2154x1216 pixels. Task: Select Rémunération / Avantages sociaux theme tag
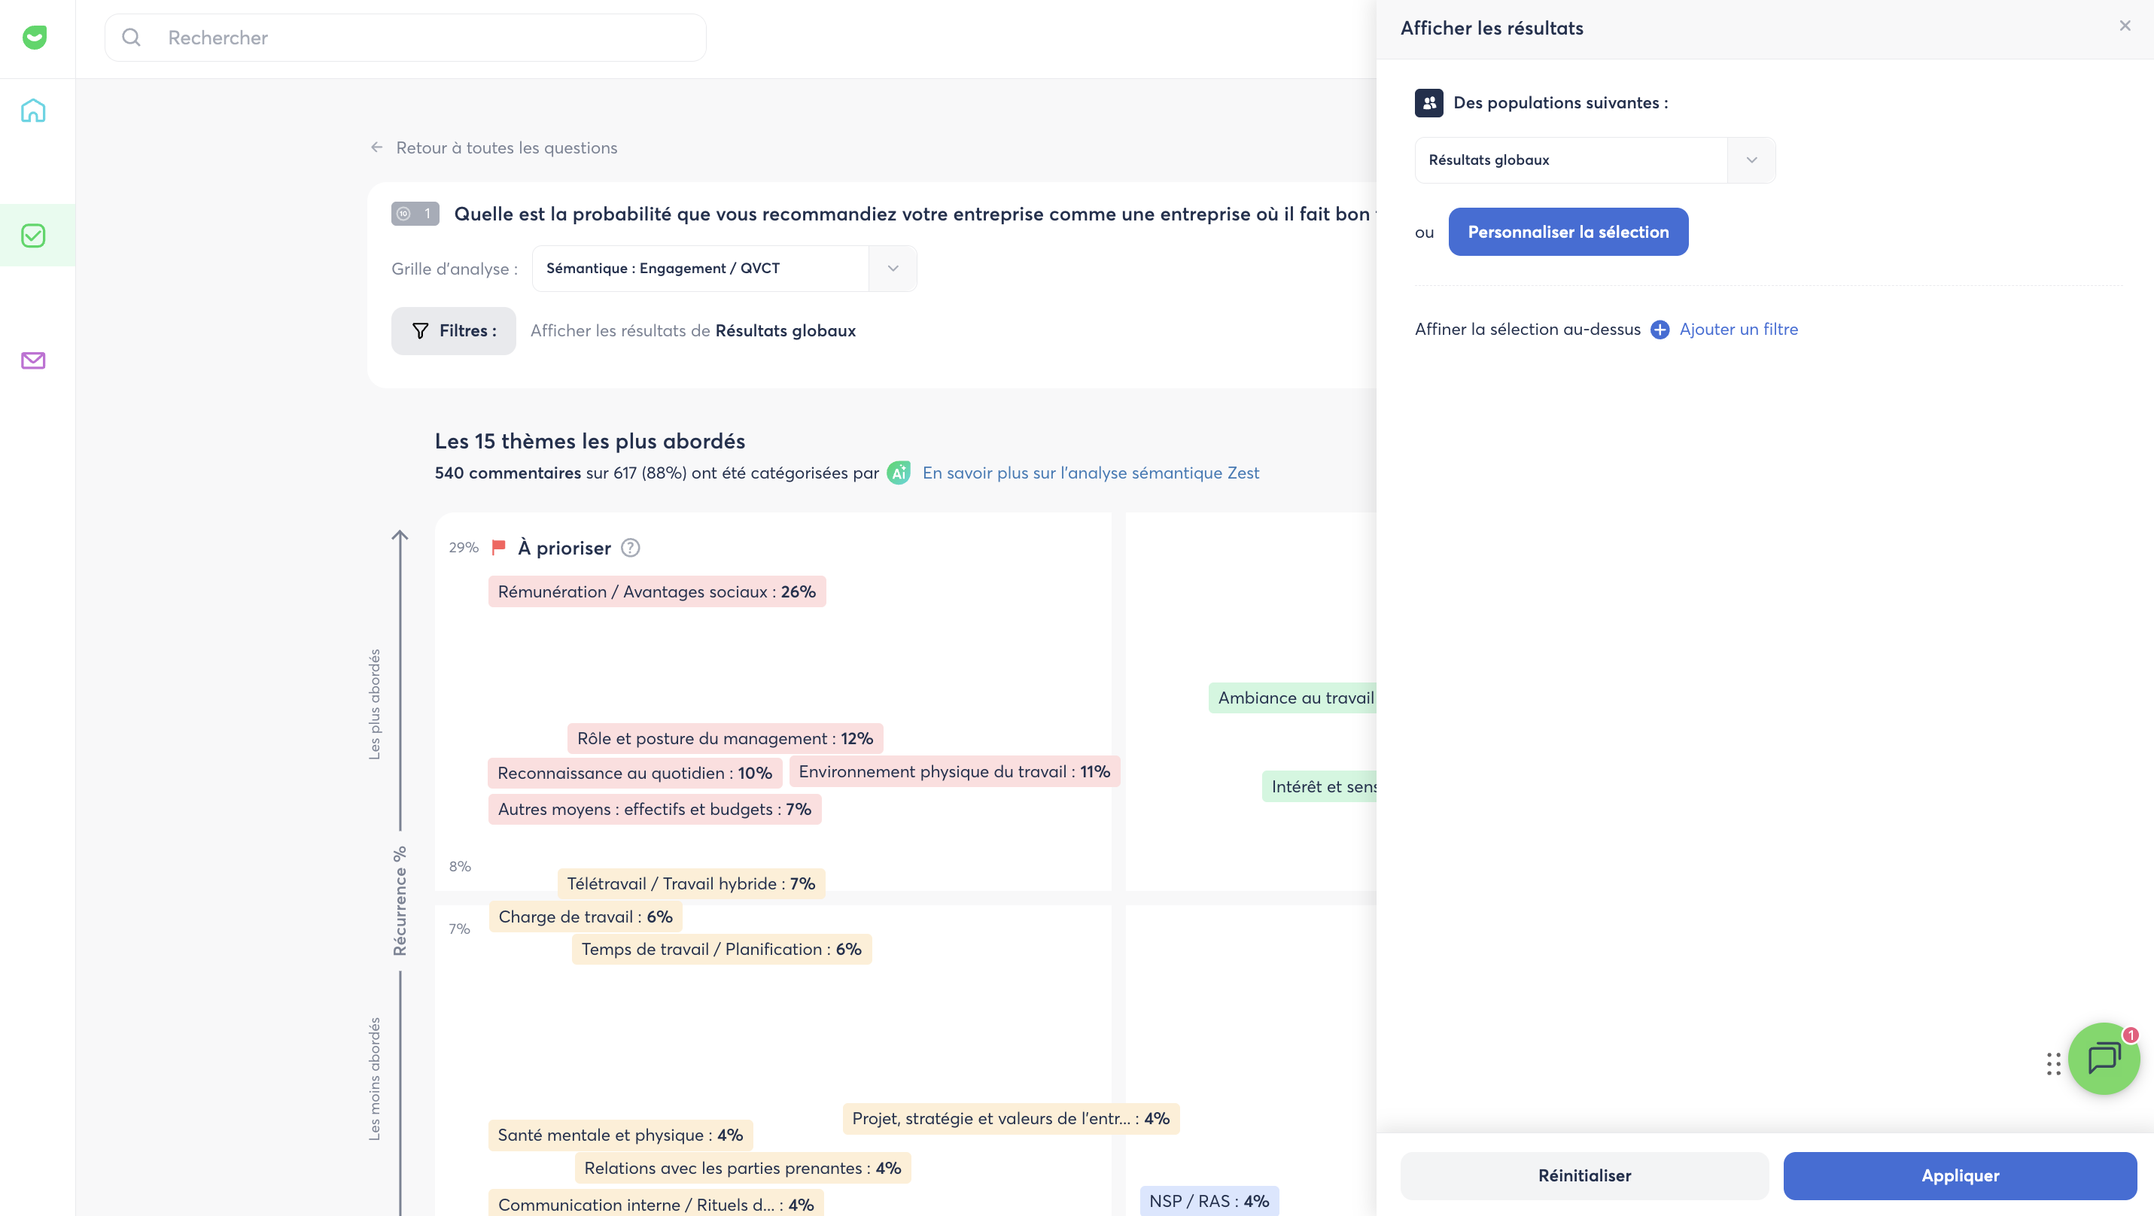pos(656,591)
